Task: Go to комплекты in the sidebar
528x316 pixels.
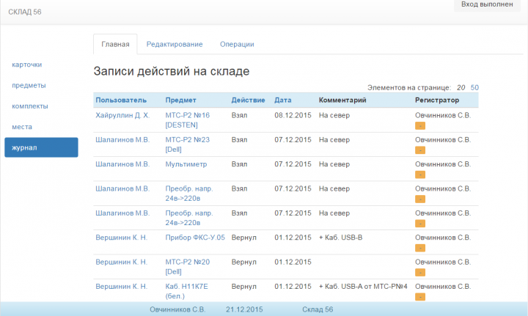Action: (29, 106)
